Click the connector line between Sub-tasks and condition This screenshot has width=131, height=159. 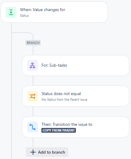pos(33,81)
